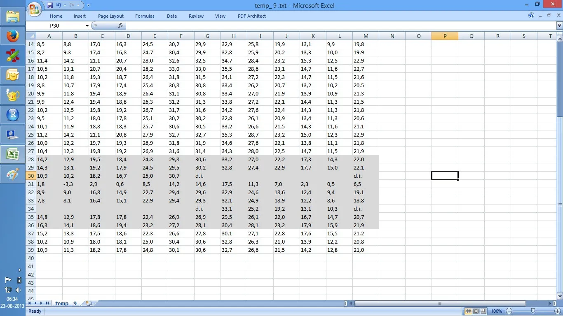563x316 pixels.
Task: Click the Insert Function fx icon
Action: [121, 26]
